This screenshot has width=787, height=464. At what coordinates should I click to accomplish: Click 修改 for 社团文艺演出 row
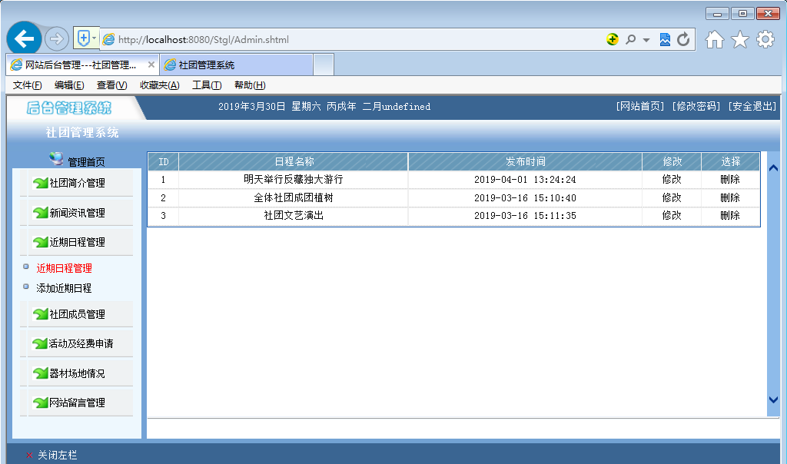[x=672, y=216]
